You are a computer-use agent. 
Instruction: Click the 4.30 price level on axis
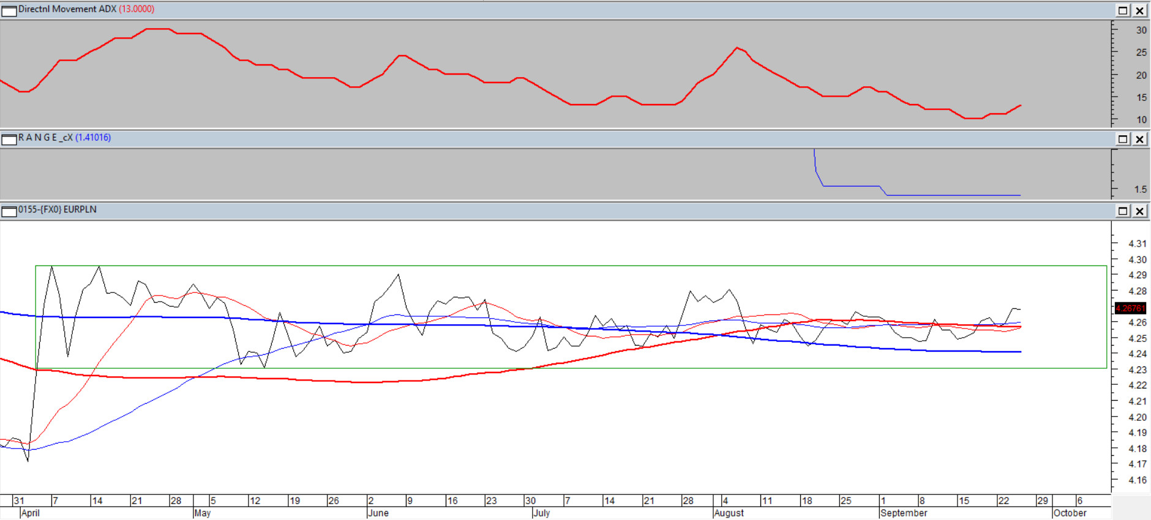point(1137,259)
